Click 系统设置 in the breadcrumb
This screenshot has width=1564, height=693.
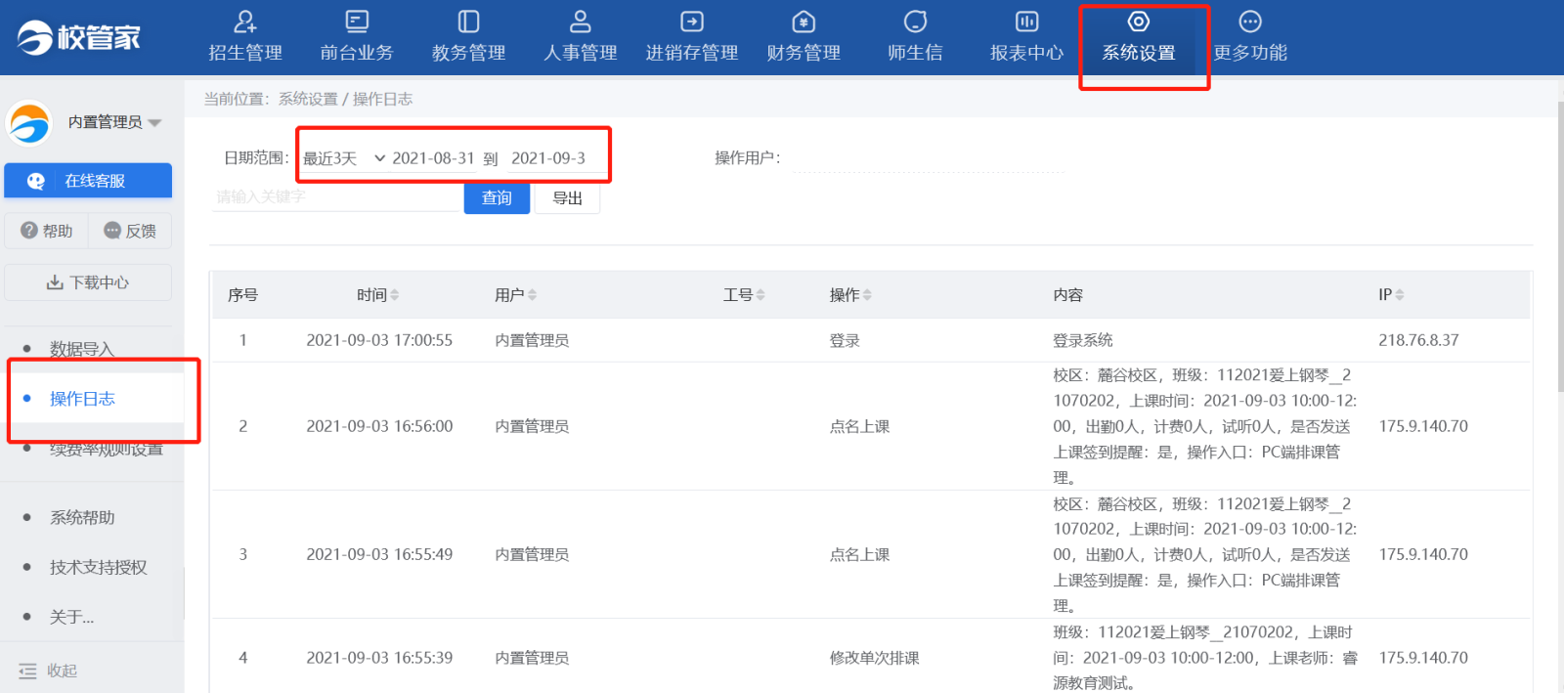(308, 99)
